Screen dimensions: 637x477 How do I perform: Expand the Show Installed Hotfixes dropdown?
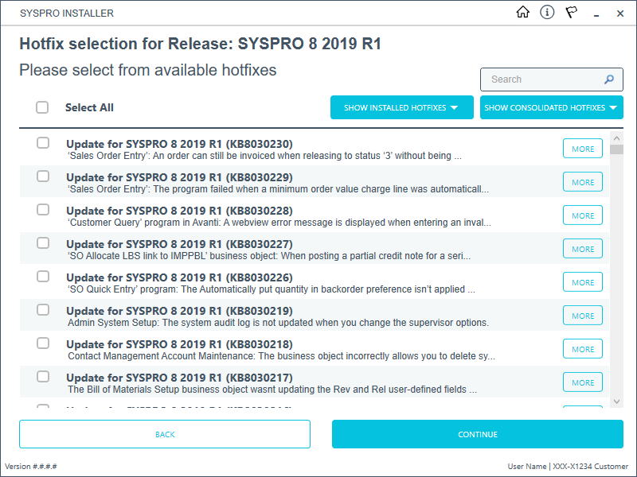tap(401, 107)
